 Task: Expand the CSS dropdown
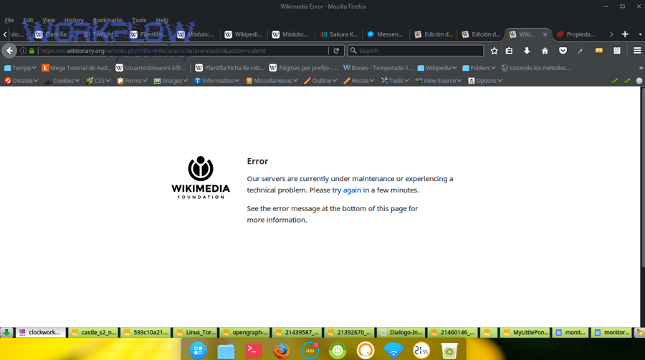(98, 81)
